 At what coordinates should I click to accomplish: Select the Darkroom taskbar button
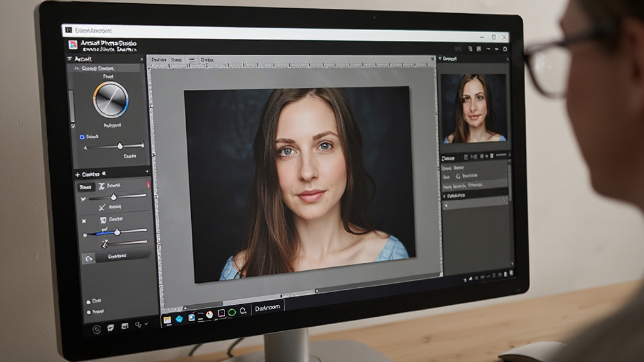(x=267, y=308)
